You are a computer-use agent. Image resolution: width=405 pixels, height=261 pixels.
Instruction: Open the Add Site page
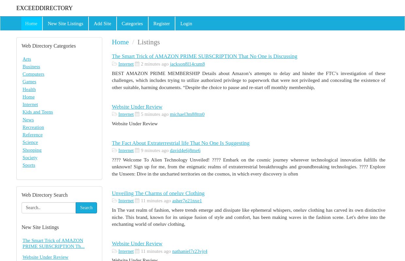point(102,23)
